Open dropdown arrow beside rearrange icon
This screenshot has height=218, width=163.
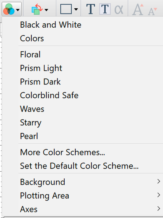pos(46,10)
